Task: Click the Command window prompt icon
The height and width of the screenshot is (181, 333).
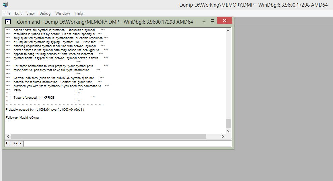Action: tap(8, 22)
